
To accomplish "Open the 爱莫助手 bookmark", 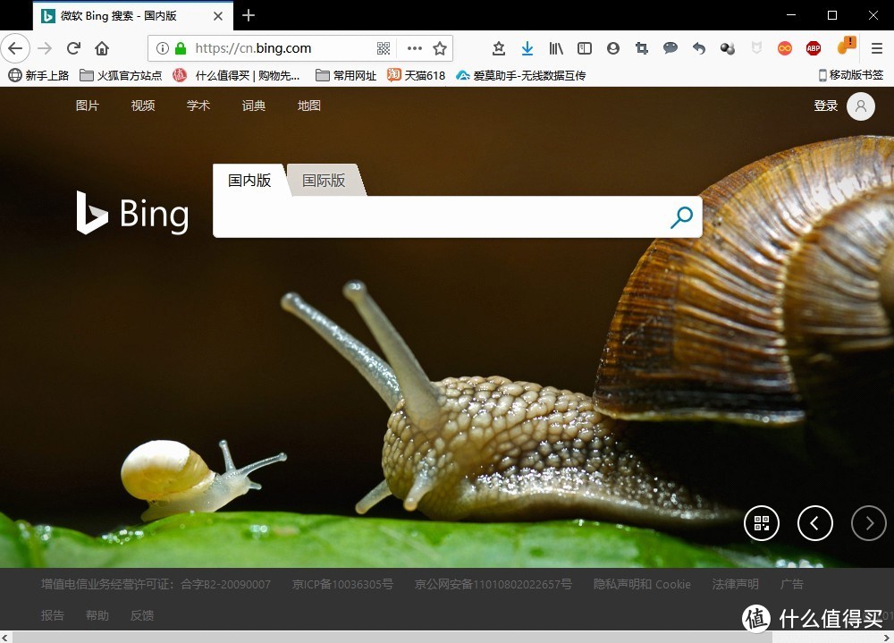I will [x=521, y=75].
